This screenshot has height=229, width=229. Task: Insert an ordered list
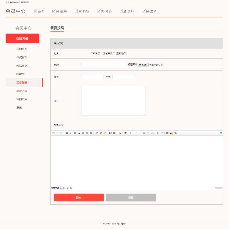[131, 133]
